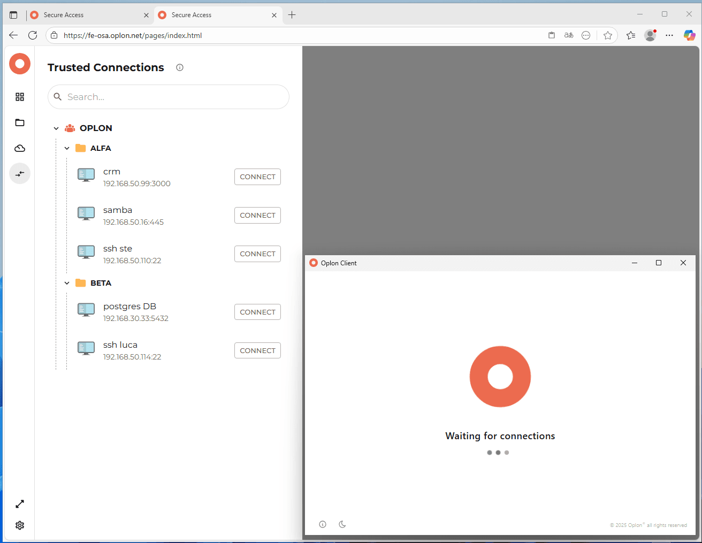Select the samba connection entry
702x543 pixels.
(x=118, y=210)
